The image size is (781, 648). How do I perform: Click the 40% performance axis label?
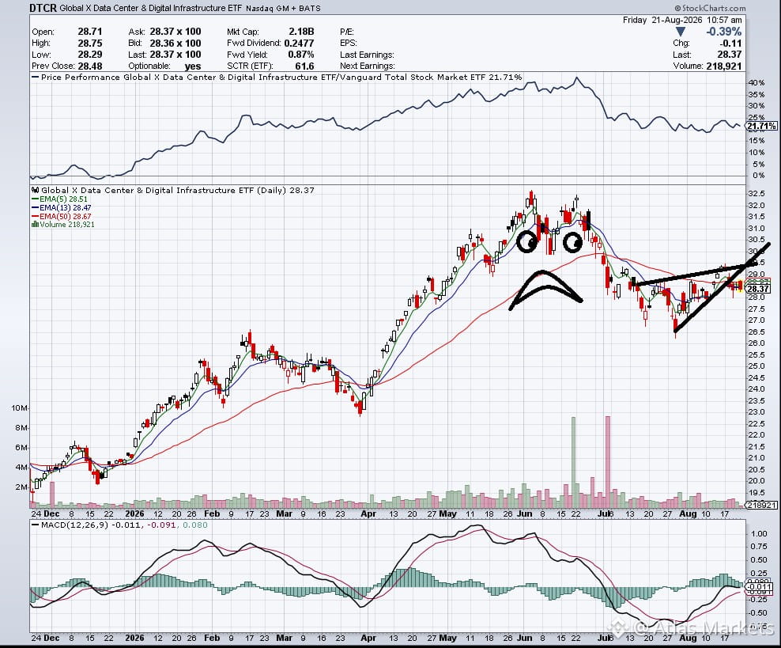[756, 83]
